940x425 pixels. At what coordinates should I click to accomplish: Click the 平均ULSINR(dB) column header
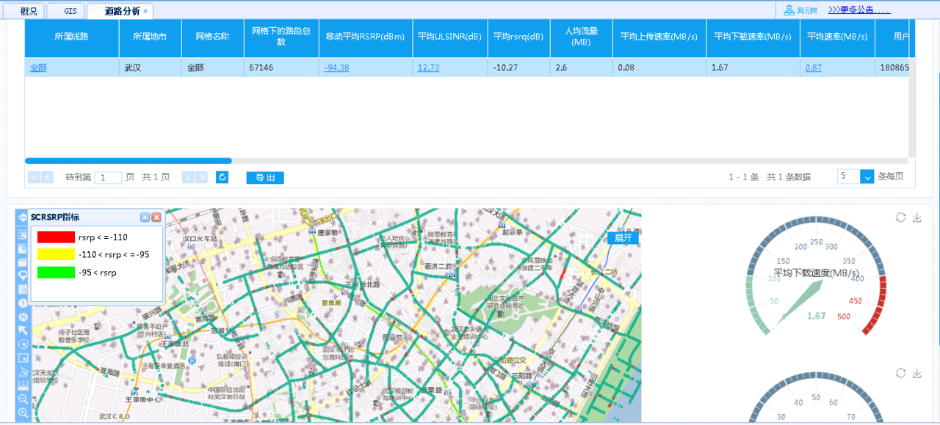449,37
